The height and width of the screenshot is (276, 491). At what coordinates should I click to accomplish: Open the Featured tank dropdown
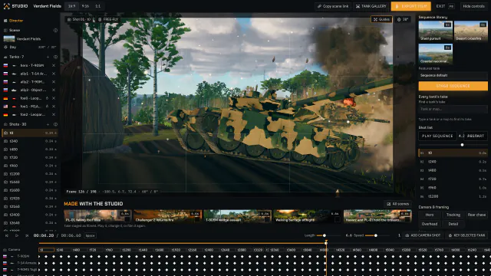(x=453, y=75)
